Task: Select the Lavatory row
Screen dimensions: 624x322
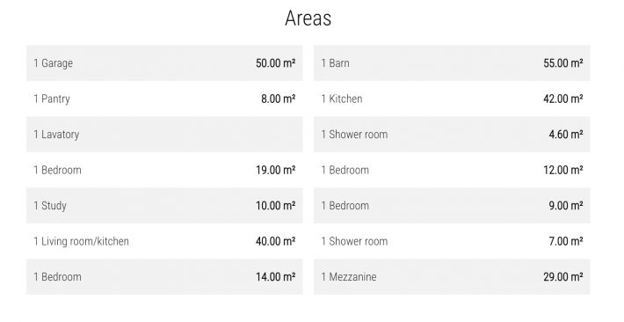Action: (164, 135)
